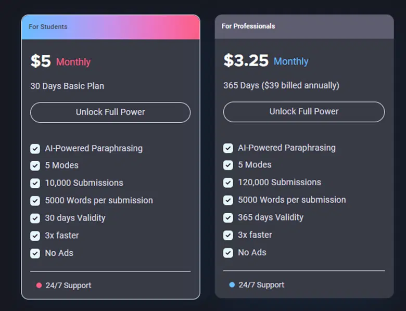
Task: Toggle 365 days Validity checkbox
Action: click(x=228, y=218)
